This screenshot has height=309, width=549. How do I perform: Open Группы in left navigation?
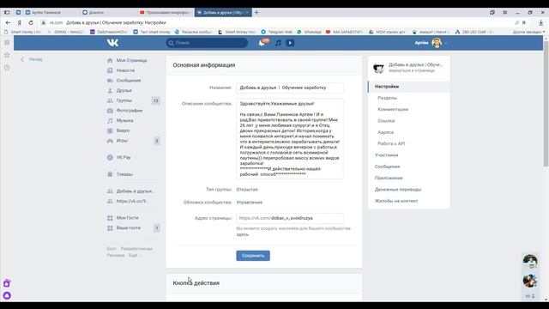coord(124,100)
